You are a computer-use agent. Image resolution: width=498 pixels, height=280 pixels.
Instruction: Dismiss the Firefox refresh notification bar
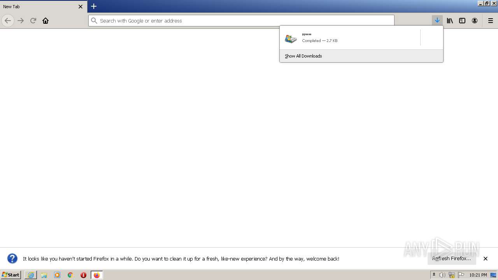coord(486,259)
